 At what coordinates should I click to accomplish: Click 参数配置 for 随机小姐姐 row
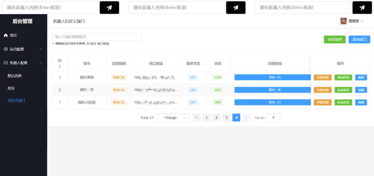click(323, 103)
